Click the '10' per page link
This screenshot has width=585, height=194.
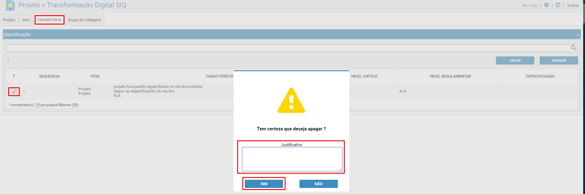37,105
